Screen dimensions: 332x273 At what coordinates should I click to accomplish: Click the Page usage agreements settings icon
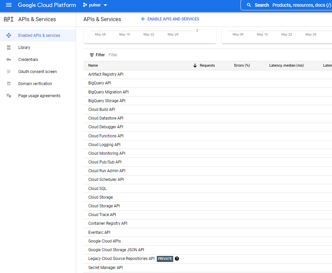pyautogui.click(x=9, y=96)
